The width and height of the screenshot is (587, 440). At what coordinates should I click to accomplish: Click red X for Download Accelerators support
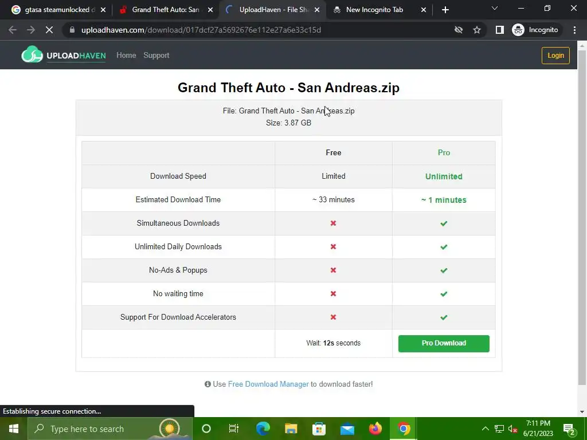point(333,317)
